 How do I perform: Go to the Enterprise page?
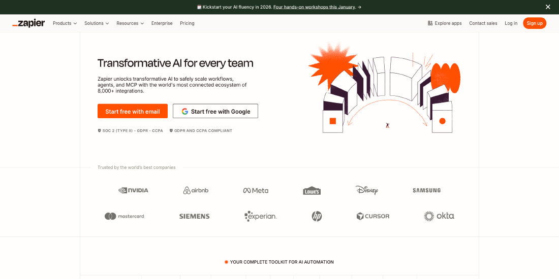point(162,23)
